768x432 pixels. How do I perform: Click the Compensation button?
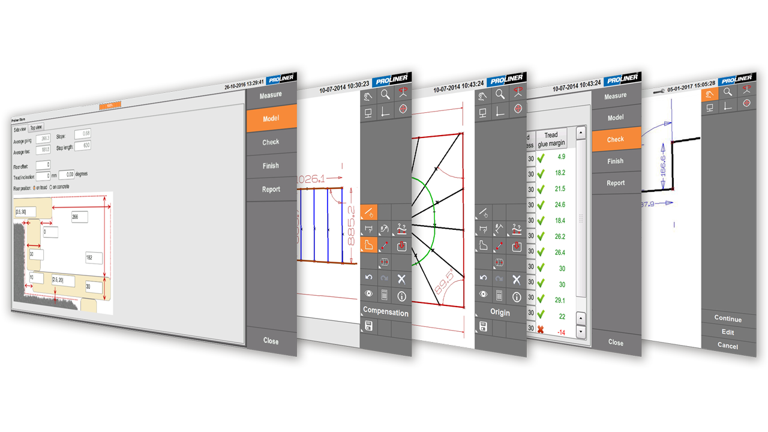point(386,312)
